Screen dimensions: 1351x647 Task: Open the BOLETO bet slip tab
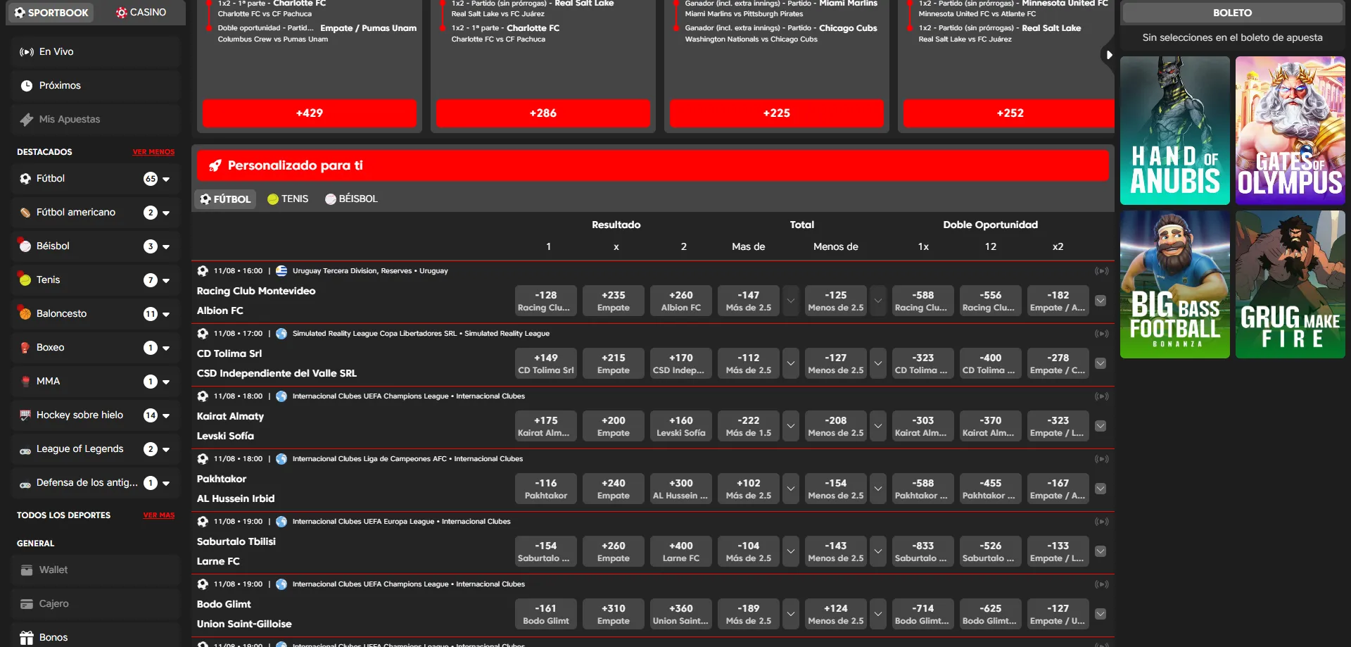click(x=1232, y=13)
